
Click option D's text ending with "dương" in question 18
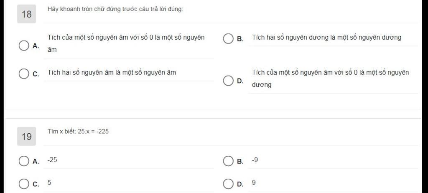click(x=330, y=79)
